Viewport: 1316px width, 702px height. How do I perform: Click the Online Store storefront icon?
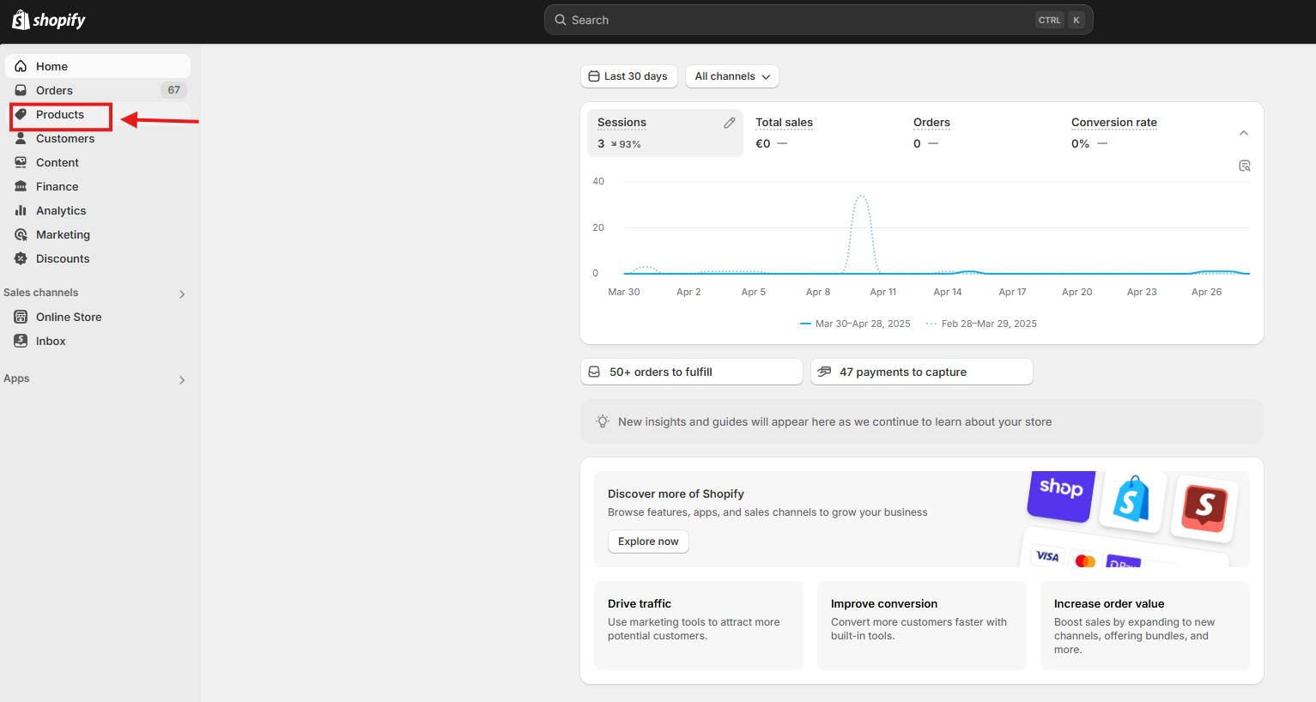pos(21,317)
